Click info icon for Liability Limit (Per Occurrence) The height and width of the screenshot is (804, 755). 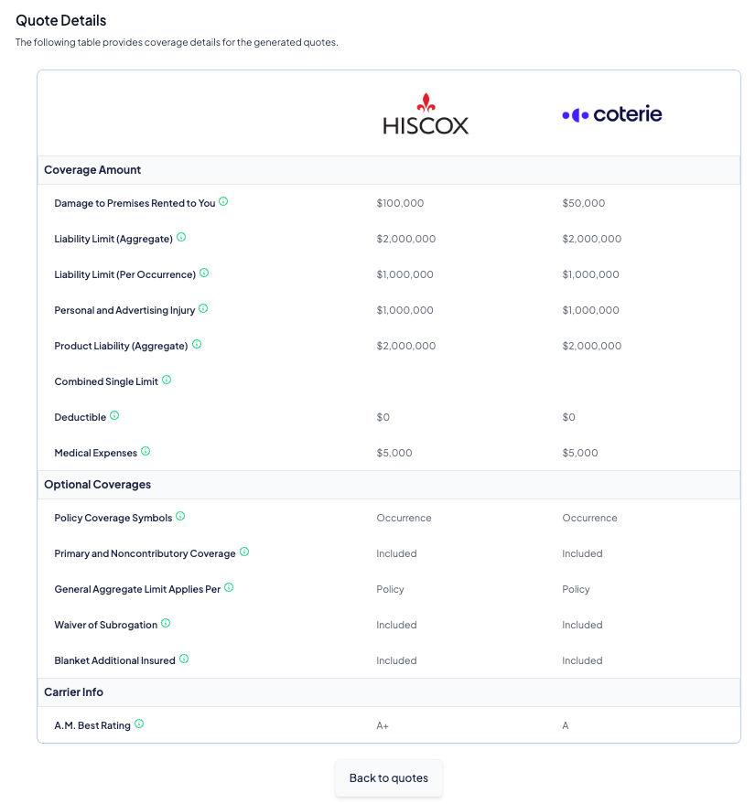pyautogui.click(x=204, y=273)
